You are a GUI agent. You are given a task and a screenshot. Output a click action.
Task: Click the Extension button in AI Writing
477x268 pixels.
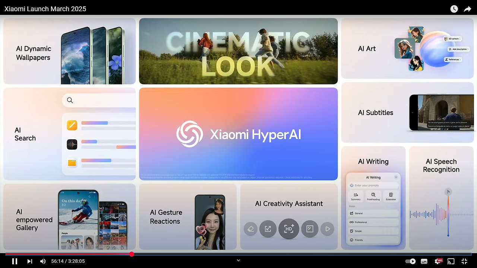pyautogui.click(x=391, y=197)
